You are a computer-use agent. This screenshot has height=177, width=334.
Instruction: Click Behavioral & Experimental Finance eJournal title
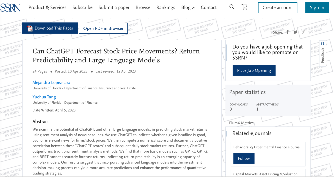267,147
